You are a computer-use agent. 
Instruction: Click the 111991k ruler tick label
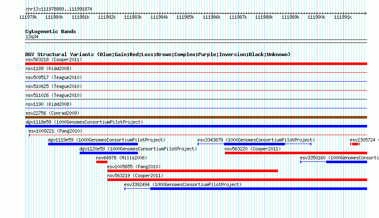coord(343,17)
